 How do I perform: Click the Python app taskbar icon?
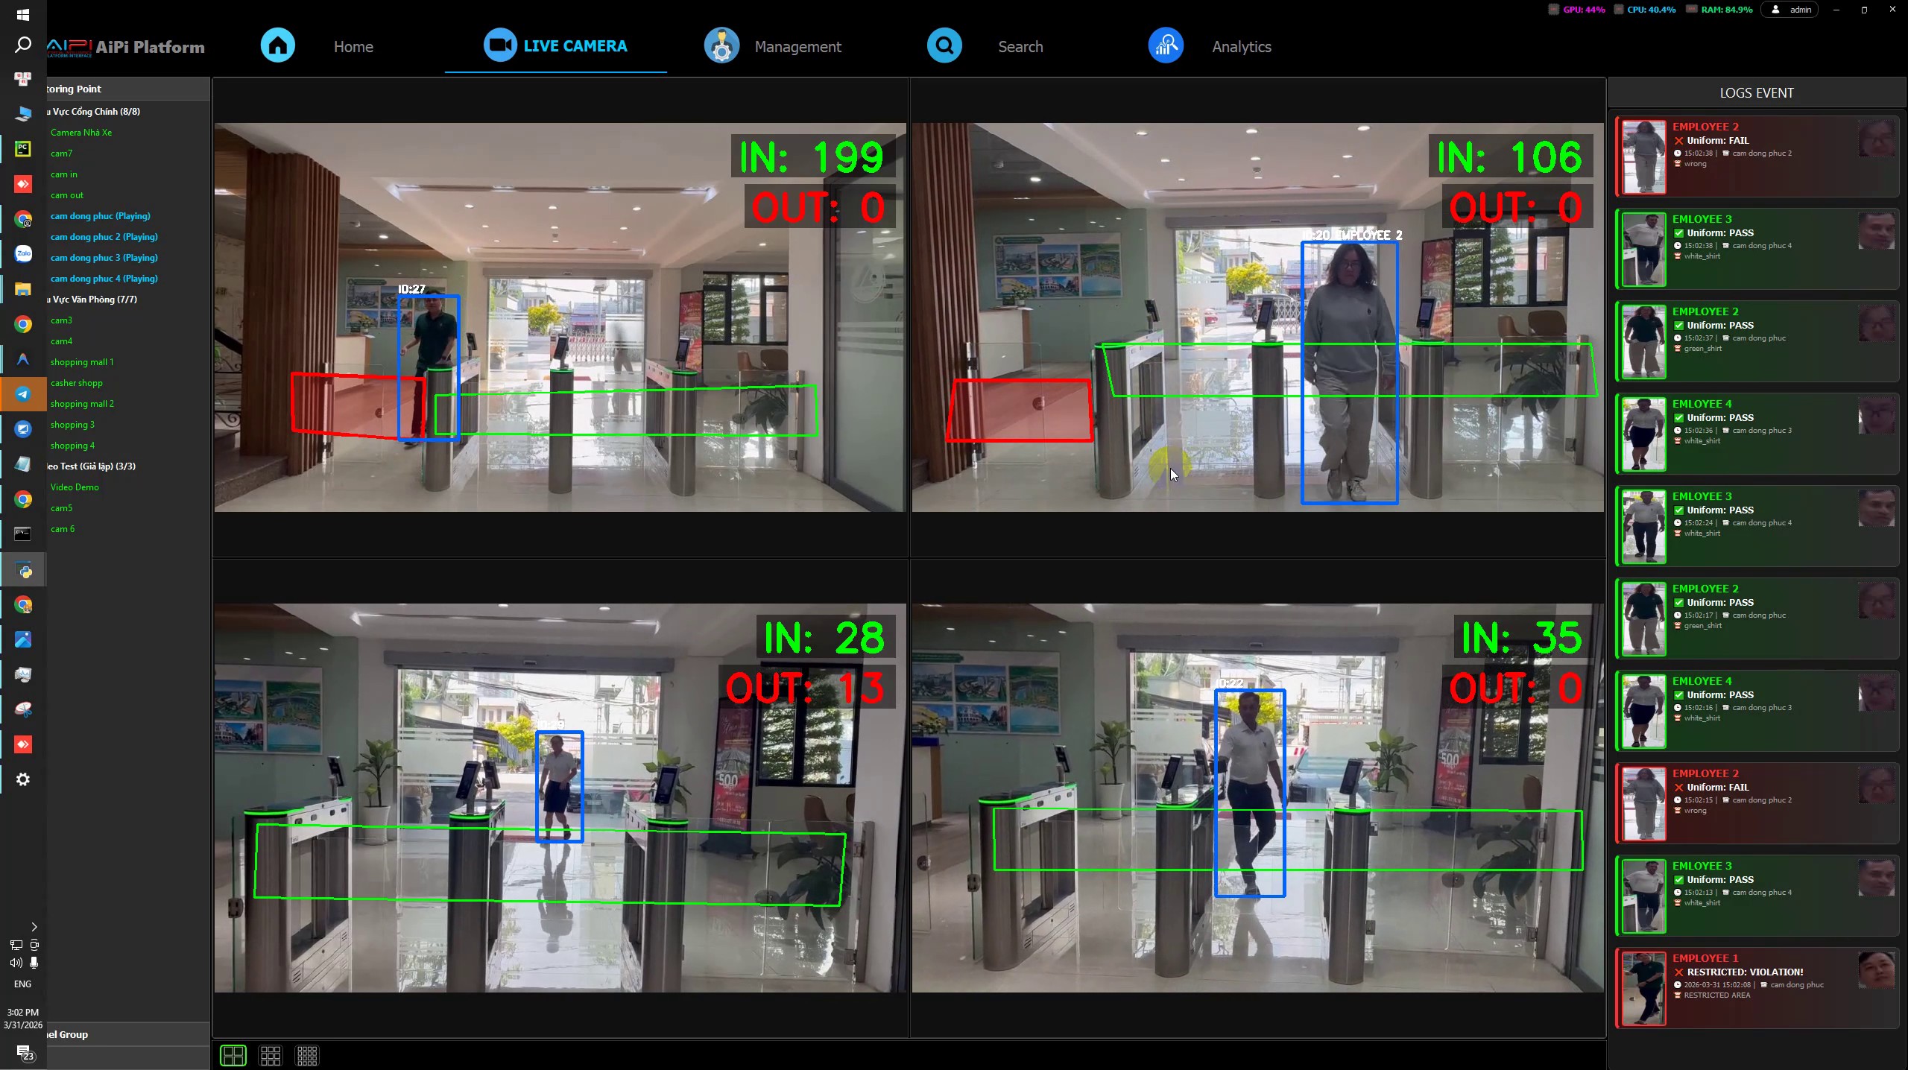(x=23, y=571)
